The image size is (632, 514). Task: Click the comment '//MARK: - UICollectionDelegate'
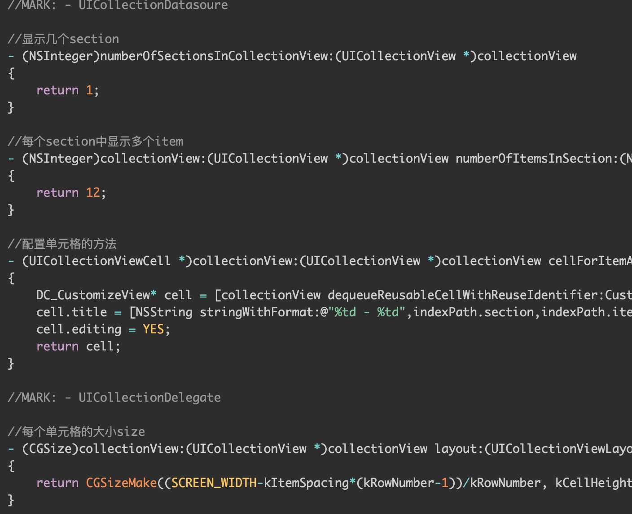(114, 398)
